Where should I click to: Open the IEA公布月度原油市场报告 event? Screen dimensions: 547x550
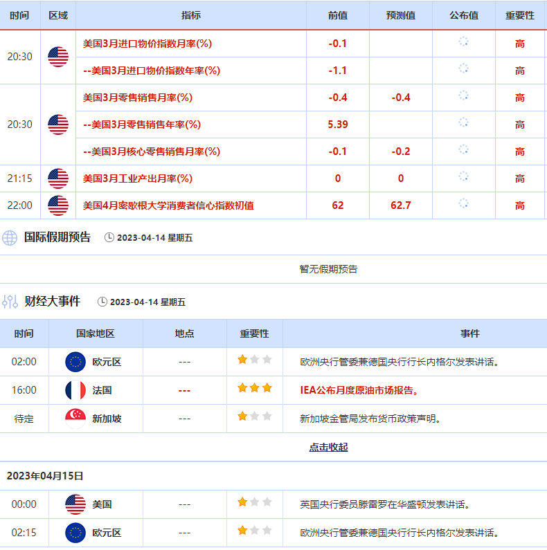(x=360, y=390)
